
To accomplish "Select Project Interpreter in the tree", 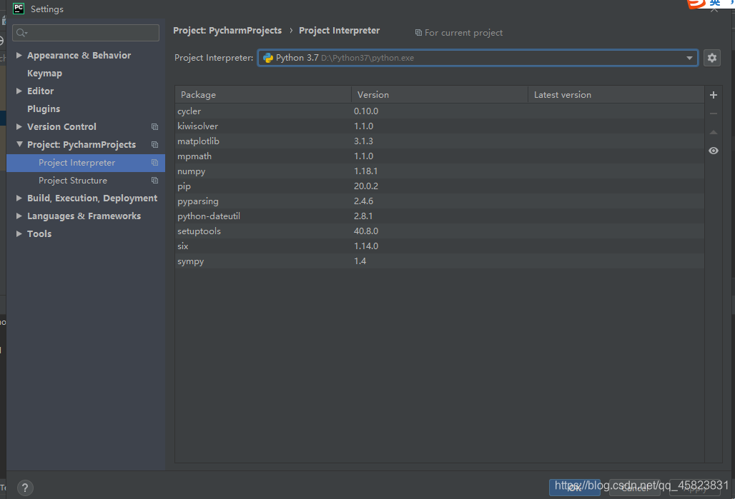I will 86,163.
